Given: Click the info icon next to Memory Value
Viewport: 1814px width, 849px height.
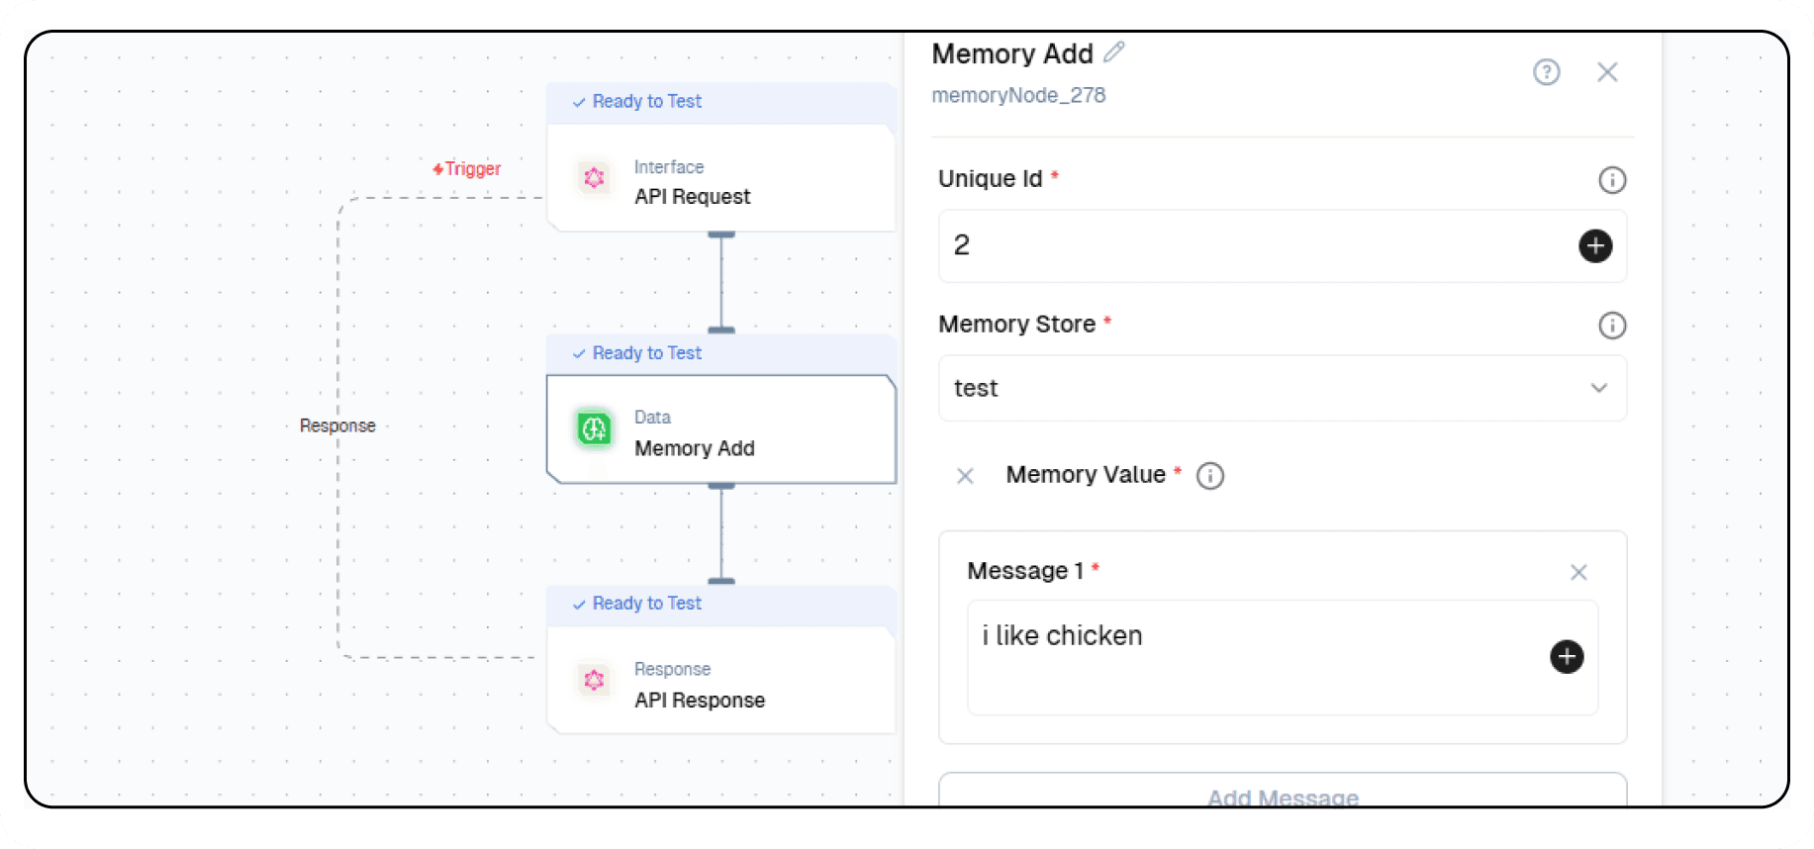Looking at the screenshot, I should (1210, 476).
